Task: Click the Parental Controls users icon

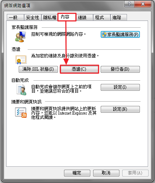Action: tap(20, 37)
